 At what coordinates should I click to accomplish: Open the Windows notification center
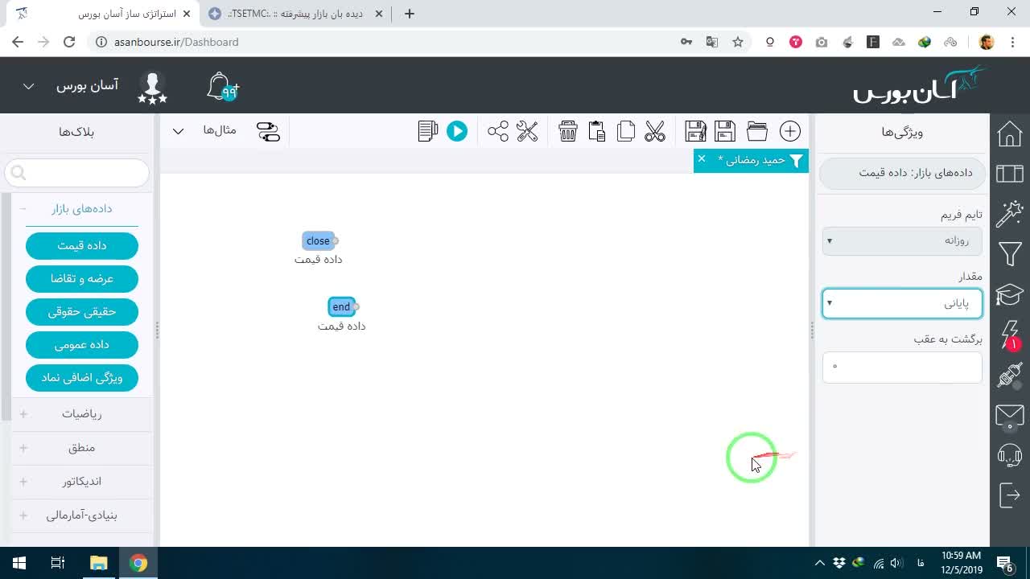point(1005,563)
